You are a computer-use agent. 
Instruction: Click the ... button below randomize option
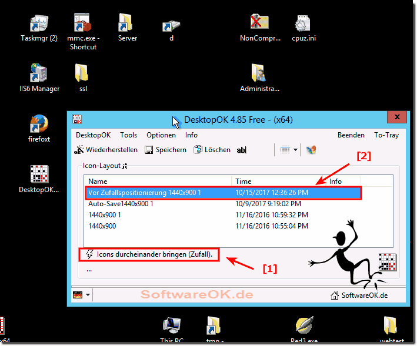point(89,270)
